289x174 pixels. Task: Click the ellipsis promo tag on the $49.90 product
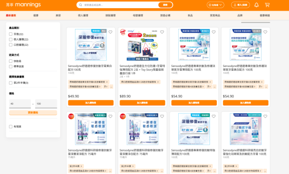tap(111, 87)
